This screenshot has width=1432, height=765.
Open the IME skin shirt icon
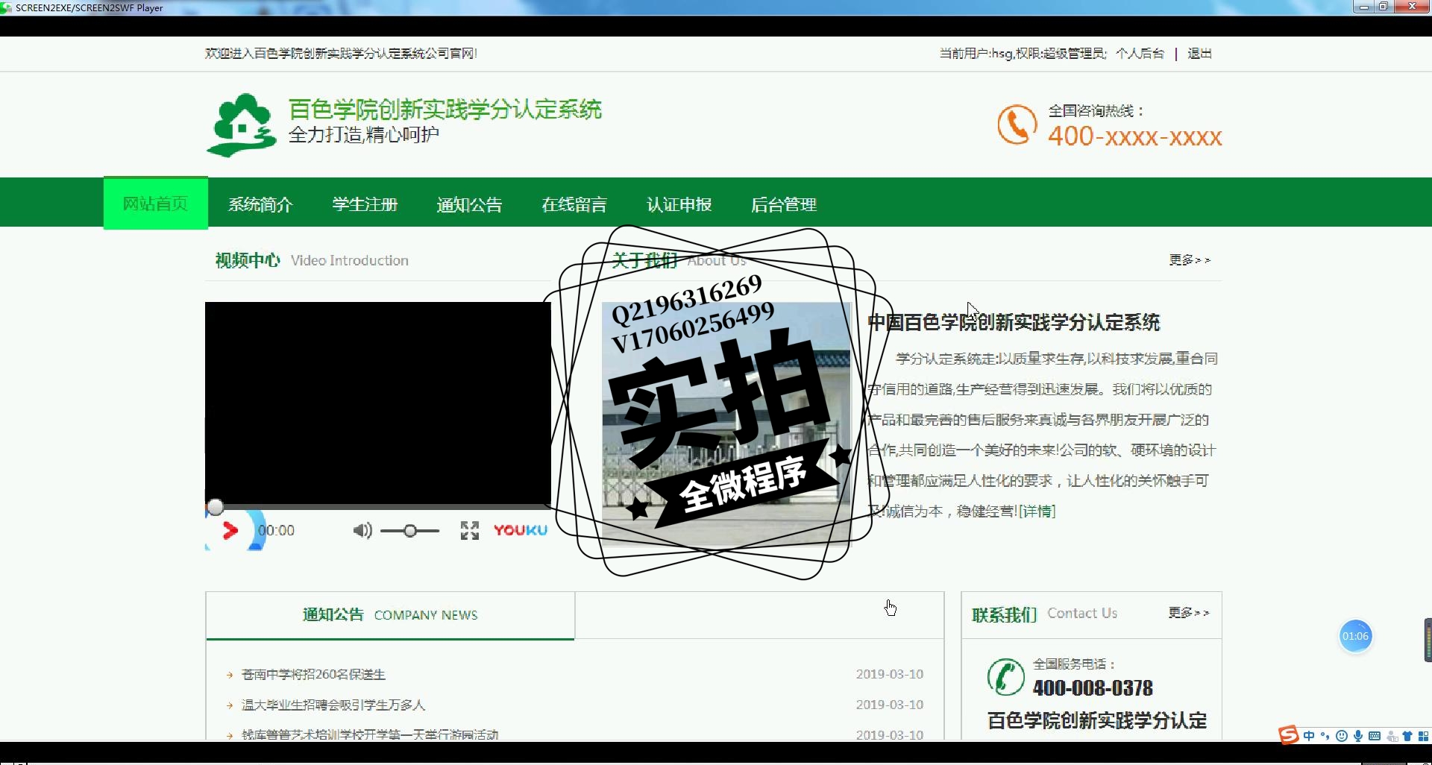[1407, 736]
